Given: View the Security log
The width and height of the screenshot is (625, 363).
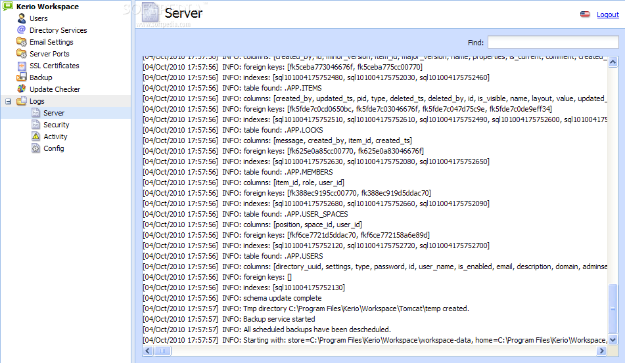Looking at the screenshot, I should [x=57, y=125].
